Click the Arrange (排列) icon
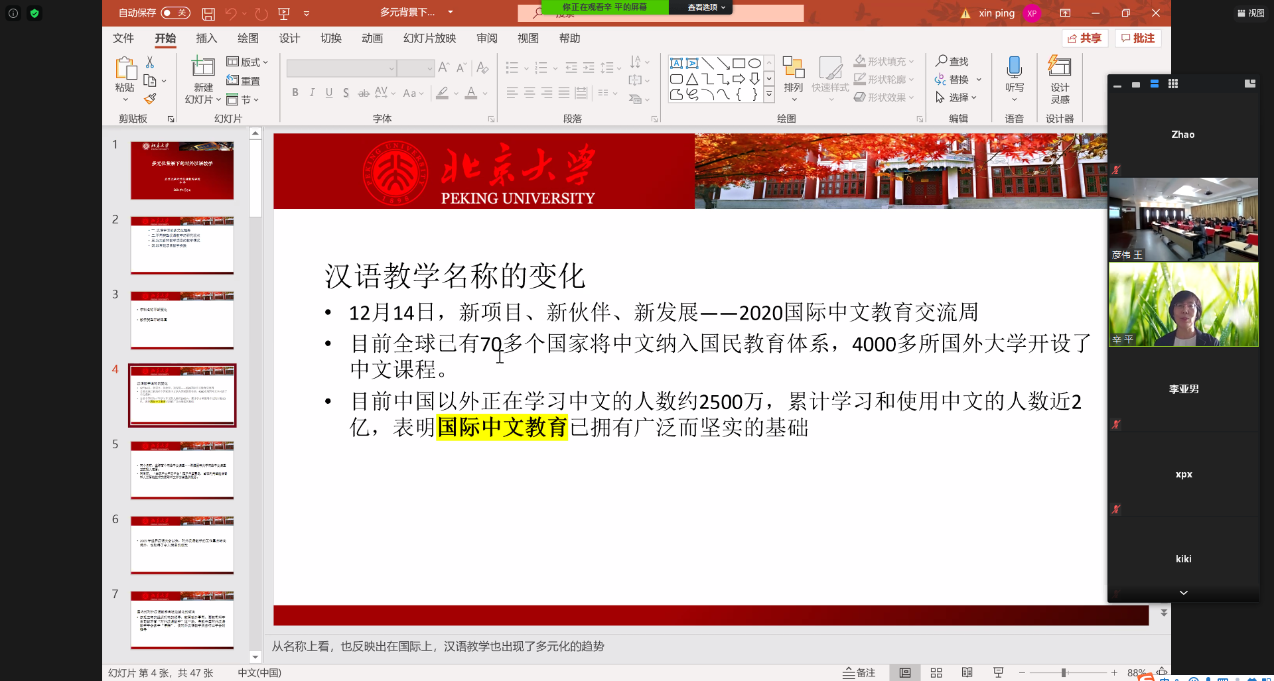1274x681 pixels. 793,68
